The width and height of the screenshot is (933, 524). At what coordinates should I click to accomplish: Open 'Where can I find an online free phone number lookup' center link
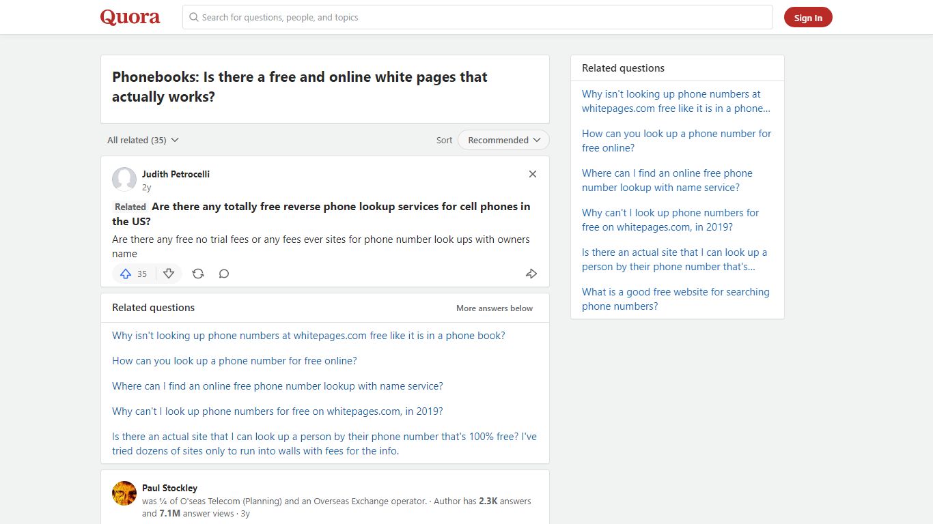click(277, 386)
